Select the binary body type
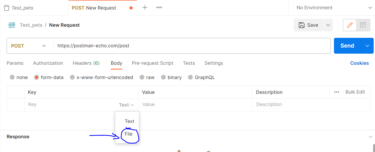Image resolution: width=375 pixels, height=152 pixels. (163, 77)
